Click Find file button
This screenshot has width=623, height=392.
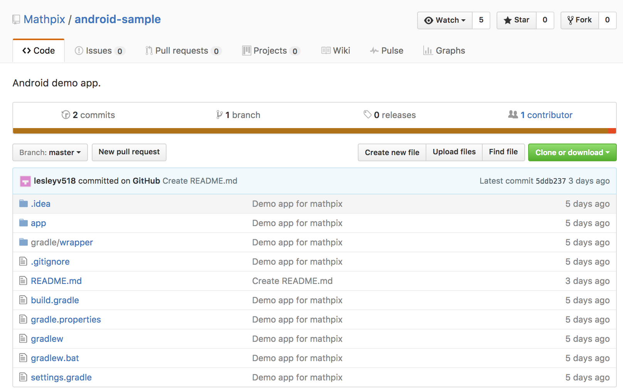(503, 152)
